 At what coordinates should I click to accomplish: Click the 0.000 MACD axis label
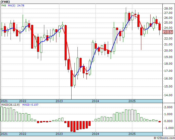[168, 121]
